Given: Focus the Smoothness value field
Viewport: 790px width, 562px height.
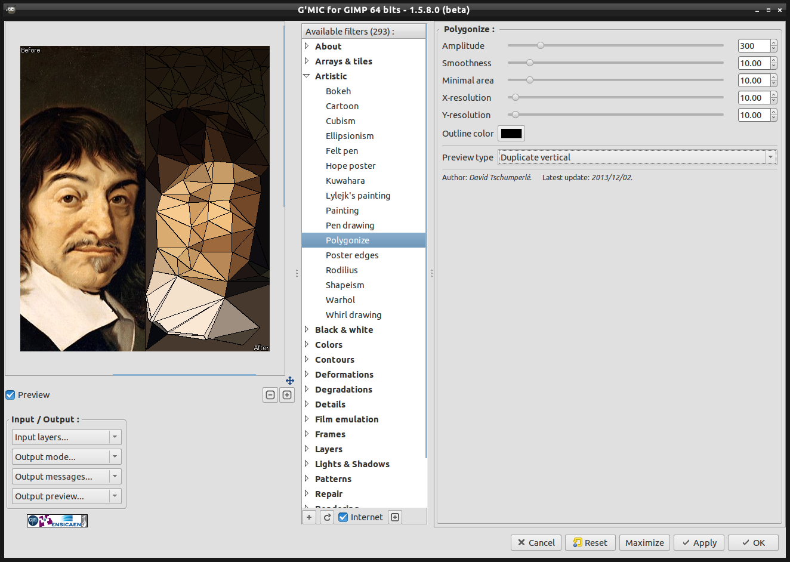Looking at the screenshot, I should click(754, 63).
